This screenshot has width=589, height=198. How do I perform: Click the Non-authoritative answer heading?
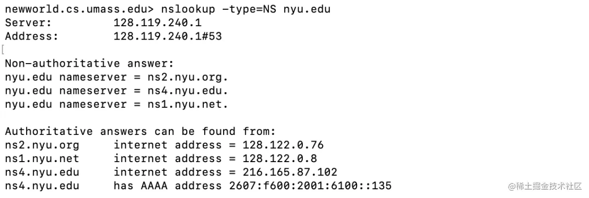pyautogui.click(x=90, y=64)
